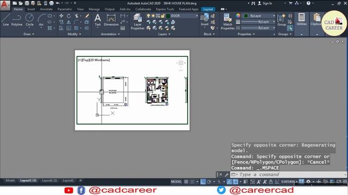The image size is (348, 195).
Task: Click the MODEL space button in status bar
Action: tap(176, 181)
